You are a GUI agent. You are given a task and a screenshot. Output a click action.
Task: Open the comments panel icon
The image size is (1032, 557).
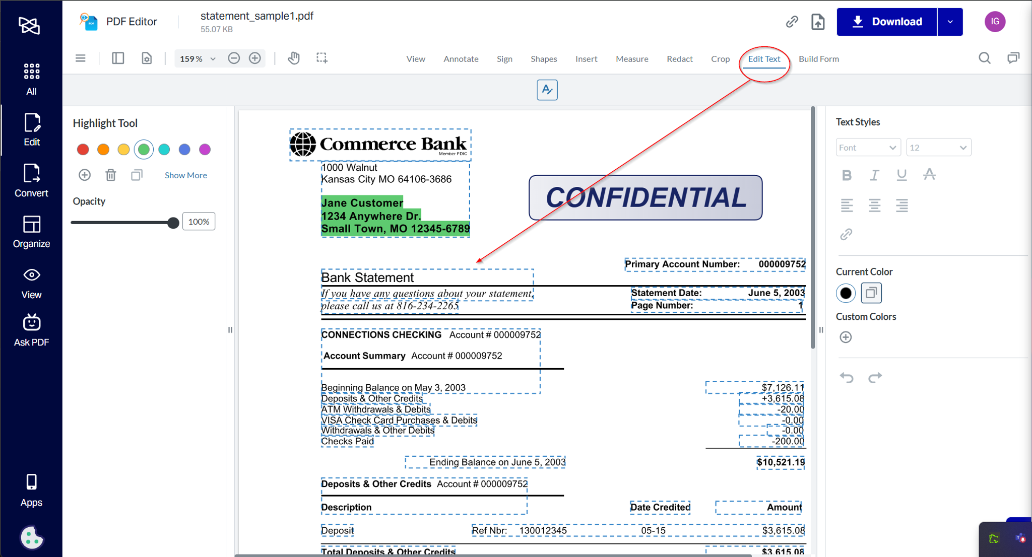1013,58
